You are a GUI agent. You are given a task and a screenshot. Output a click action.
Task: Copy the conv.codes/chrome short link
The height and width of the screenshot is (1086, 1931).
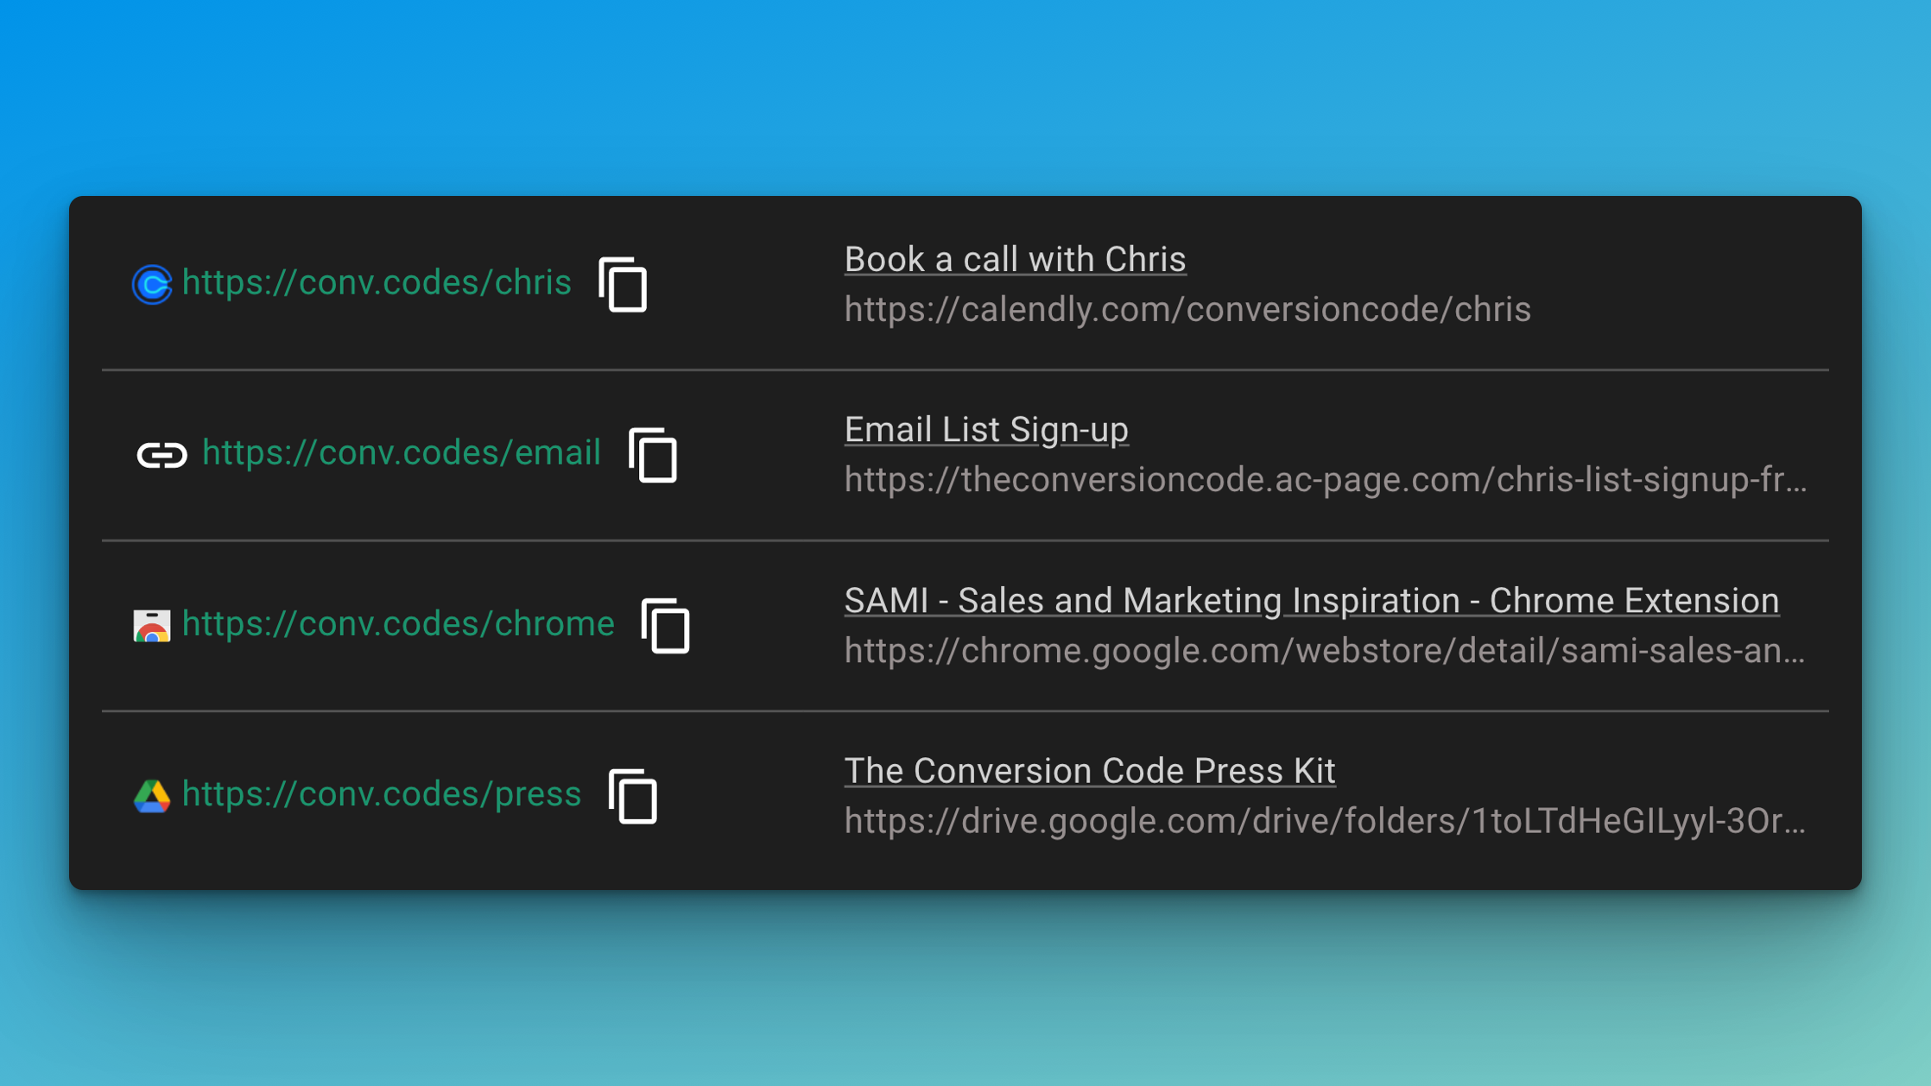[665, 625]
